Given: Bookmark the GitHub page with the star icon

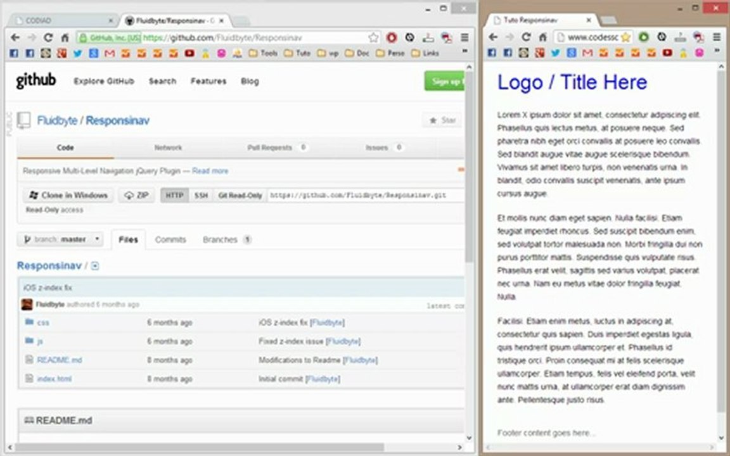Looking at the screenshot, I should [373, 38].
